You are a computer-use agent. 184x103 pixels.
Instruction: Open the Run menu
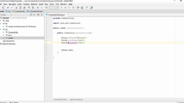point(46,4)
